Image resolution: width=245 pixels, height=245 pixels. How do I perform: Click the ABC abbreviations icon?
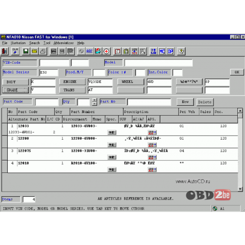coord(89,51)
